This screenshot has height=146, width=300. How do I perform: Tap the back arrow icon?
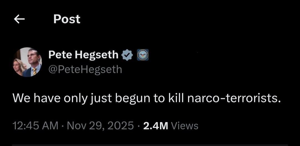tap(19, 19)
